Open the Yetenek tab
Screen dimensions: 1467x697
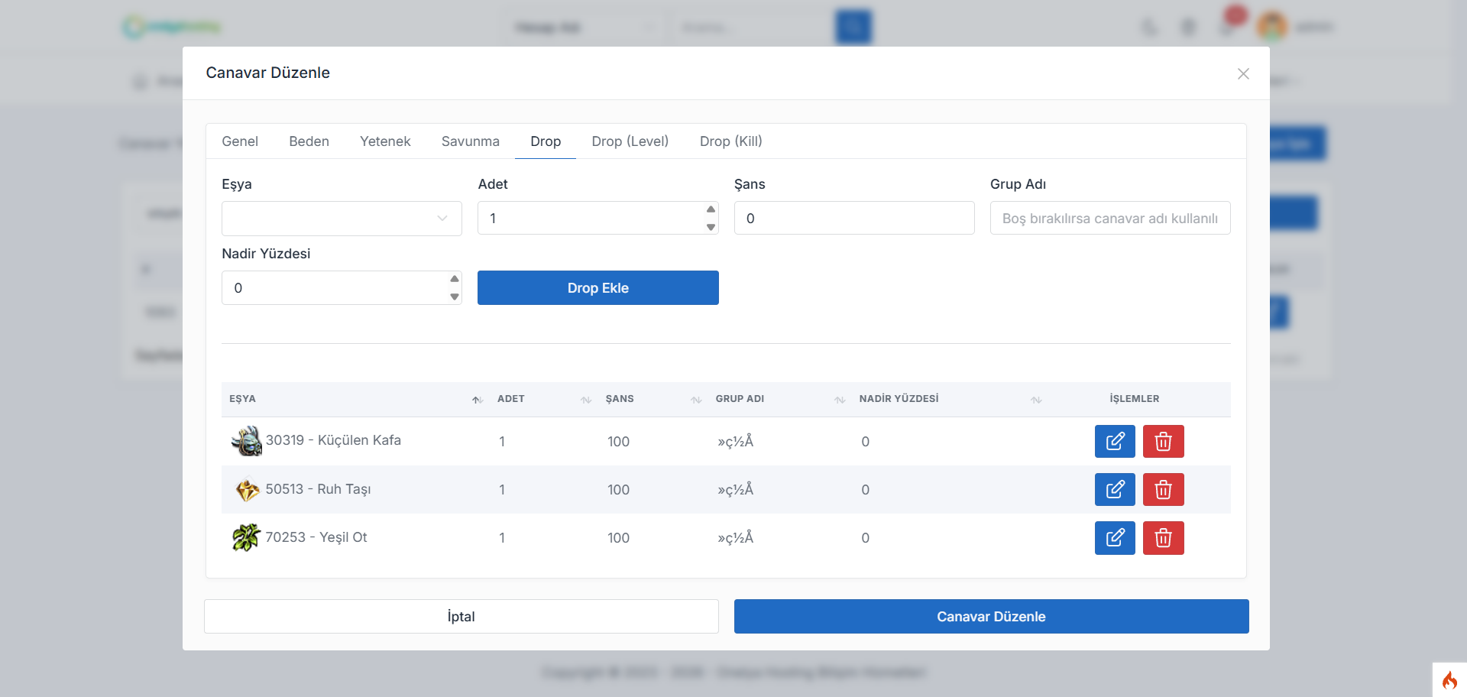385,141
